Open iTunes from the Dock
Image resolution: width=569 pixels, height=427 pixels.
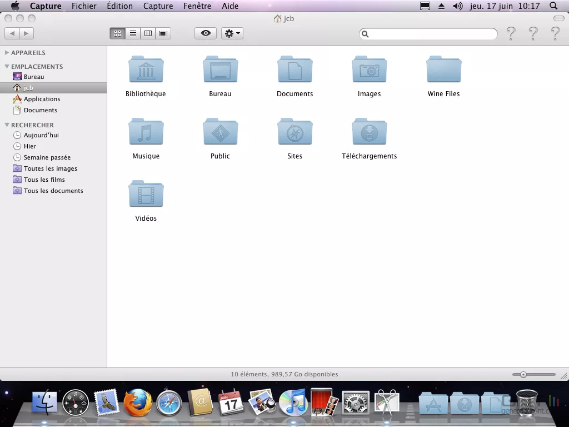(292, 402)
